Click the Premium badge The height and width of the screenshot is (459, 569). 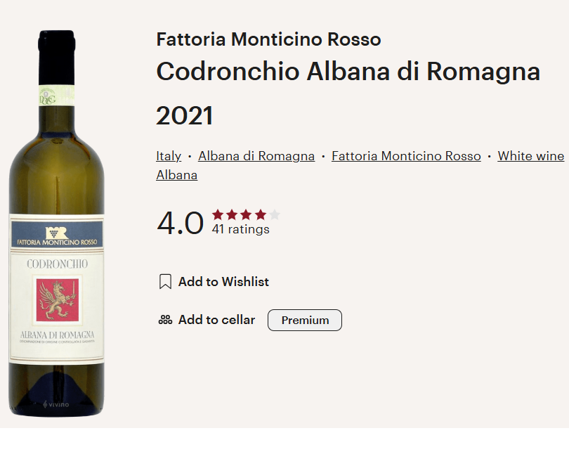[305, 320]
